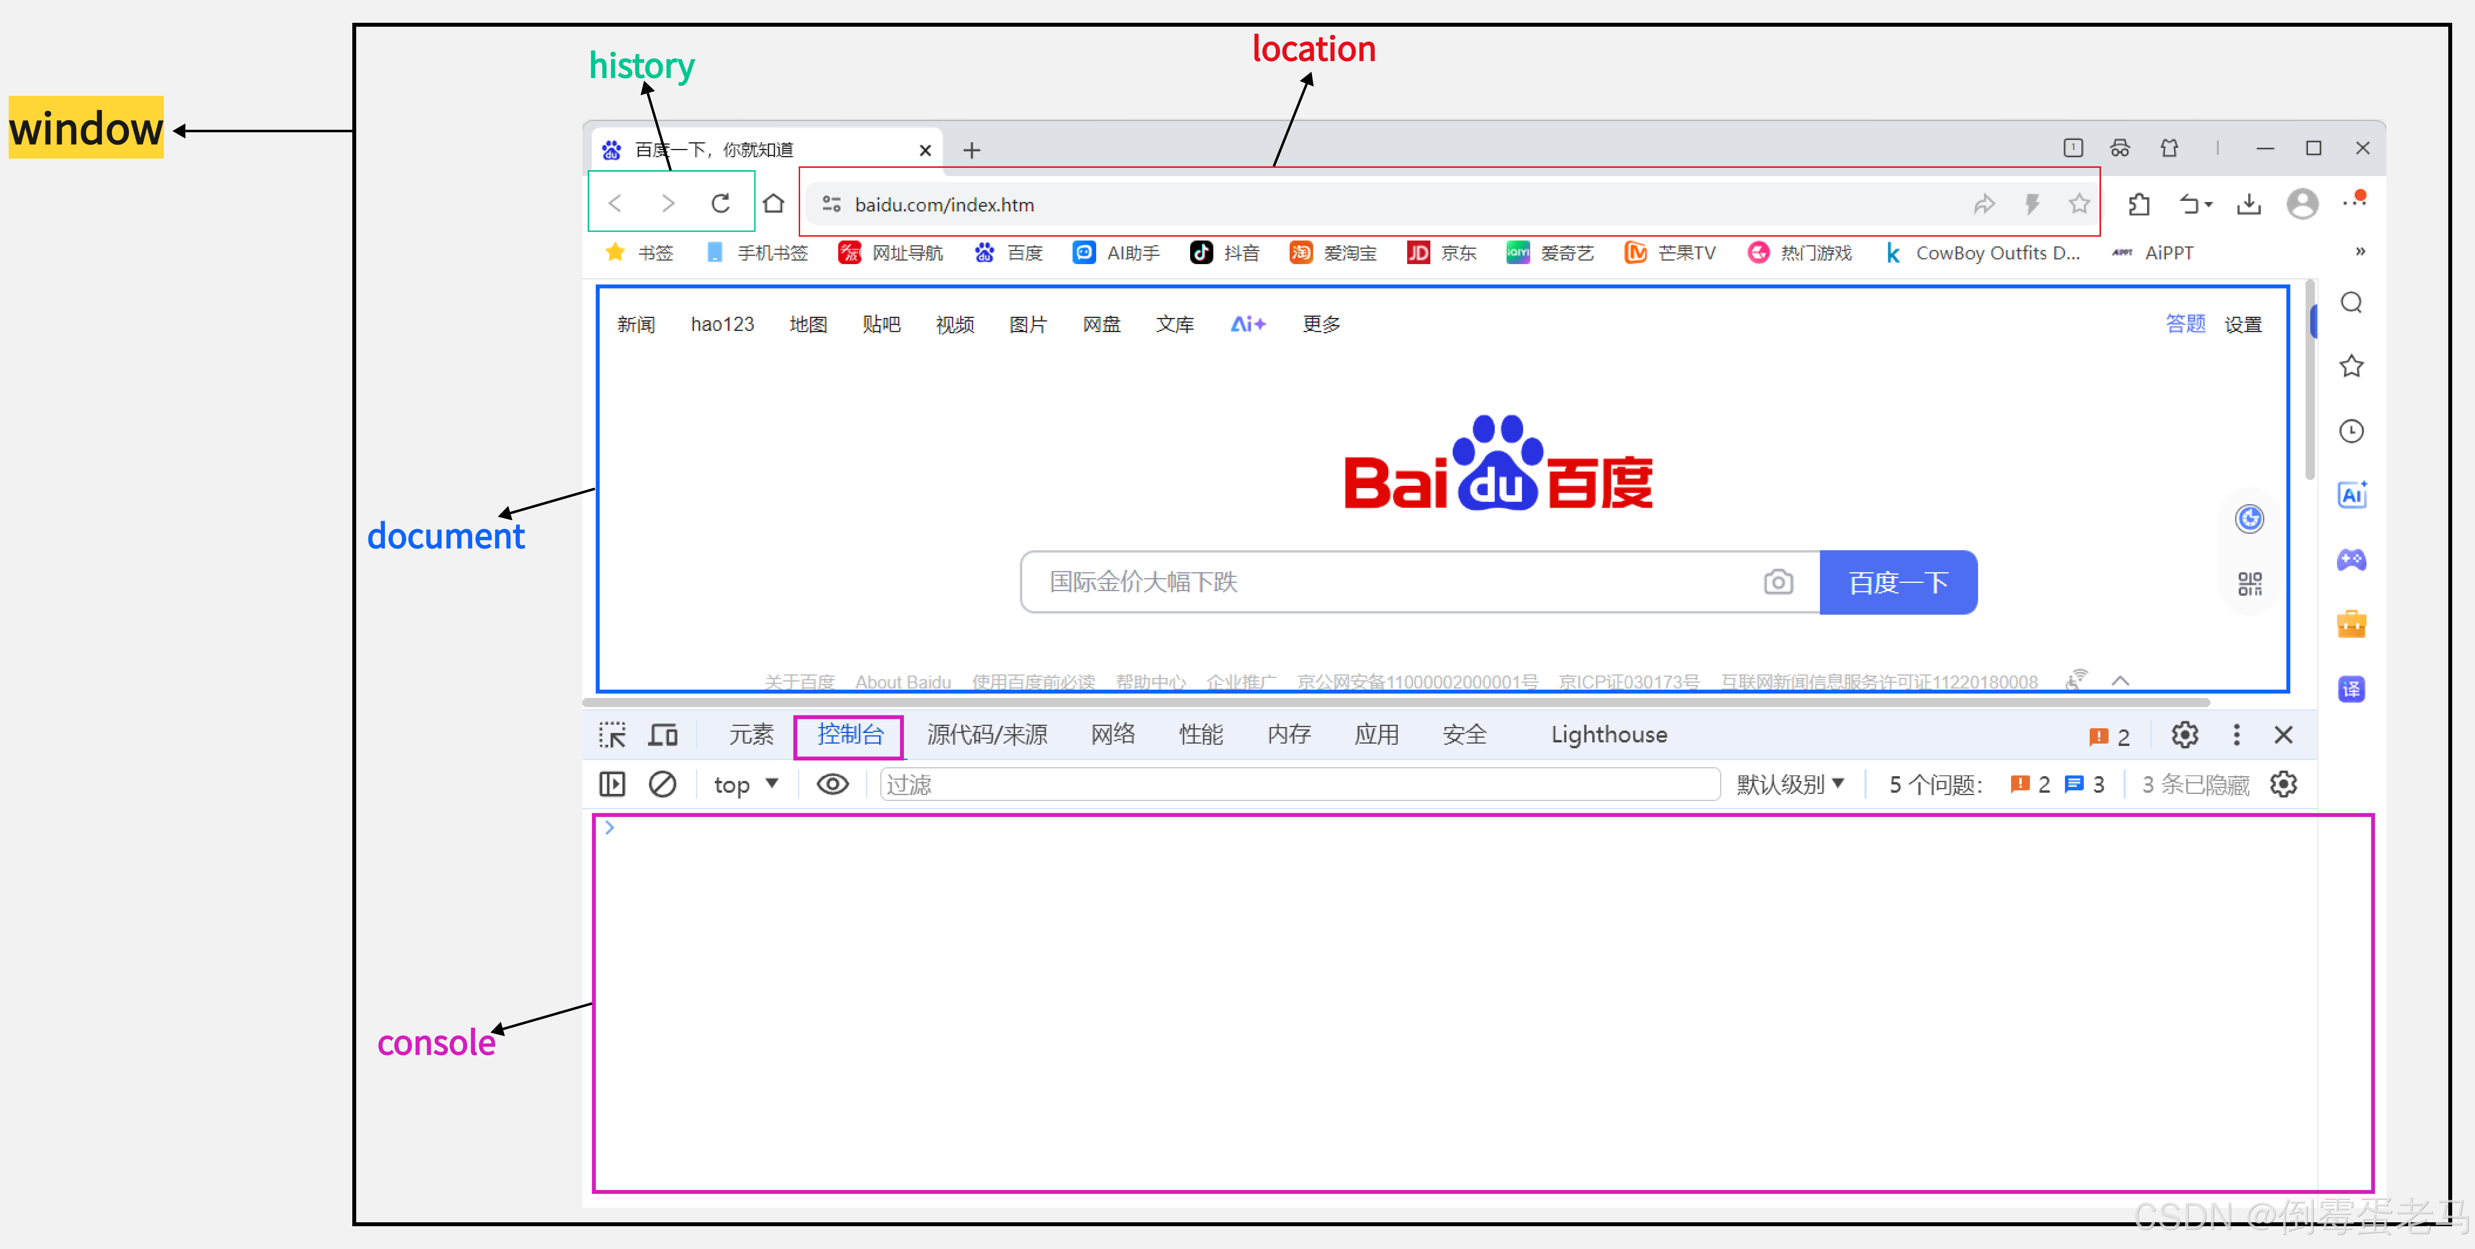Click the inspect element picker icon
The image size is (2475, 1249).
click(x=612, y=735)
